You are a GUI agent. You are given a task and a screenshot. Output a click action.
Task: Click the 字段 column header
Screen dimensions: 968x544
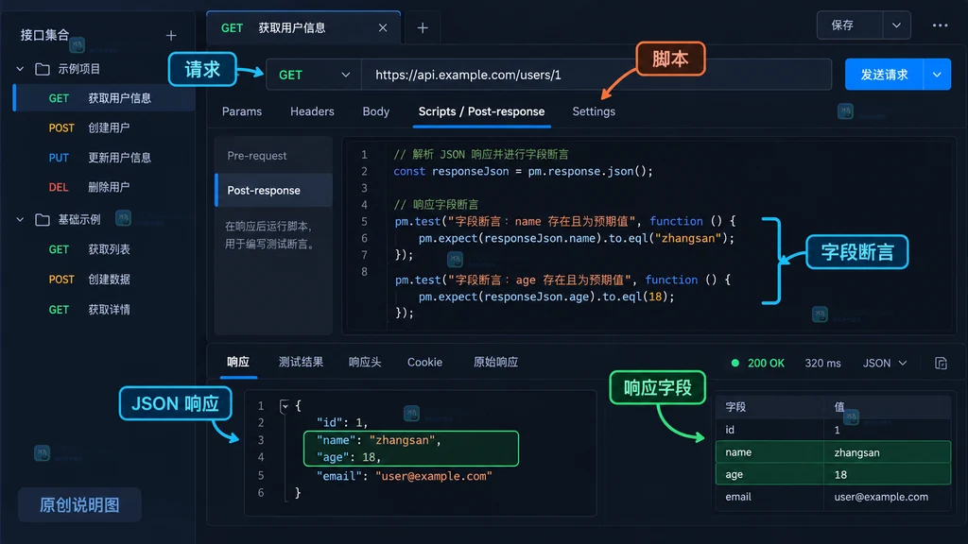pos(735,407)
